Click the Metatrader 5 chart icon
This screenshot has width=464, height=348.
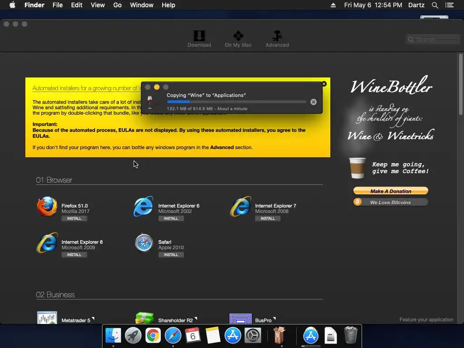(47, 318)
